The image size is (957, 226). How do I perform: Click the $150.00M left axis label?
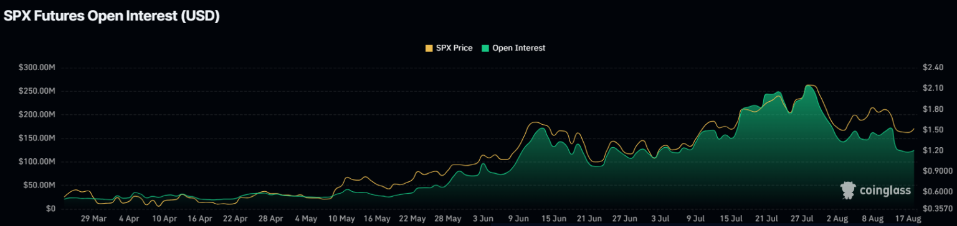click(38, 138)
